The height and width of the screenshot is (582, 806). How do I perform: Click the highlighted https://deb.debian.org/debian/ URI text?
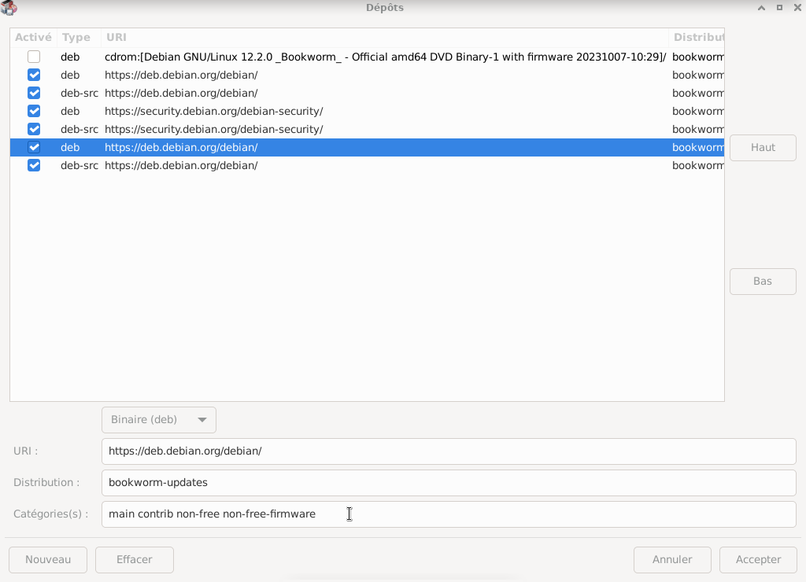[181, 147]
